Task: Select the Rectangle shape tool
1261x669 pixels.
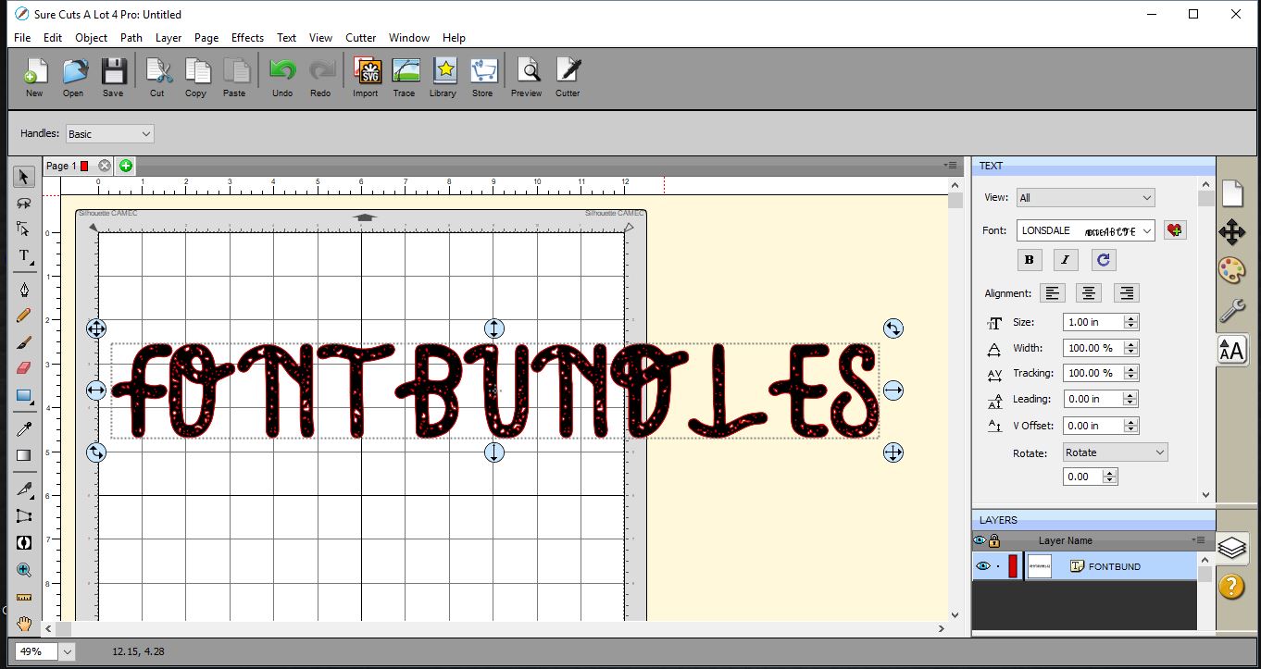Action: pos(24,395)
